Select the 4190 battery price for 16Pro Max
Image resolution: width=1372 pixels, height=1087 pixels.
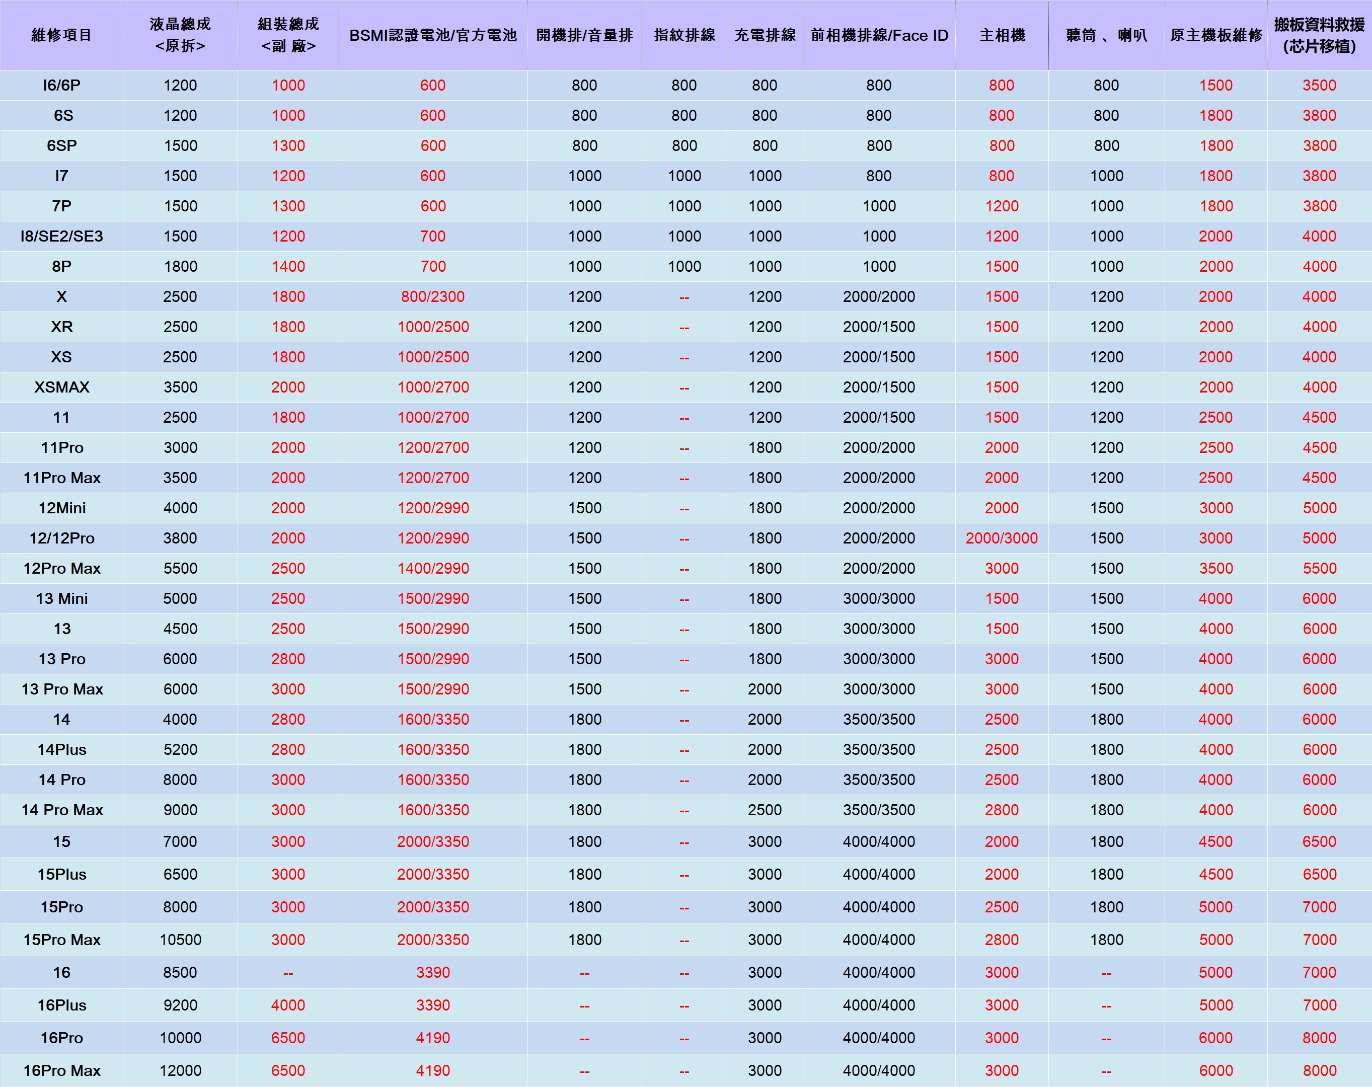433,1071
